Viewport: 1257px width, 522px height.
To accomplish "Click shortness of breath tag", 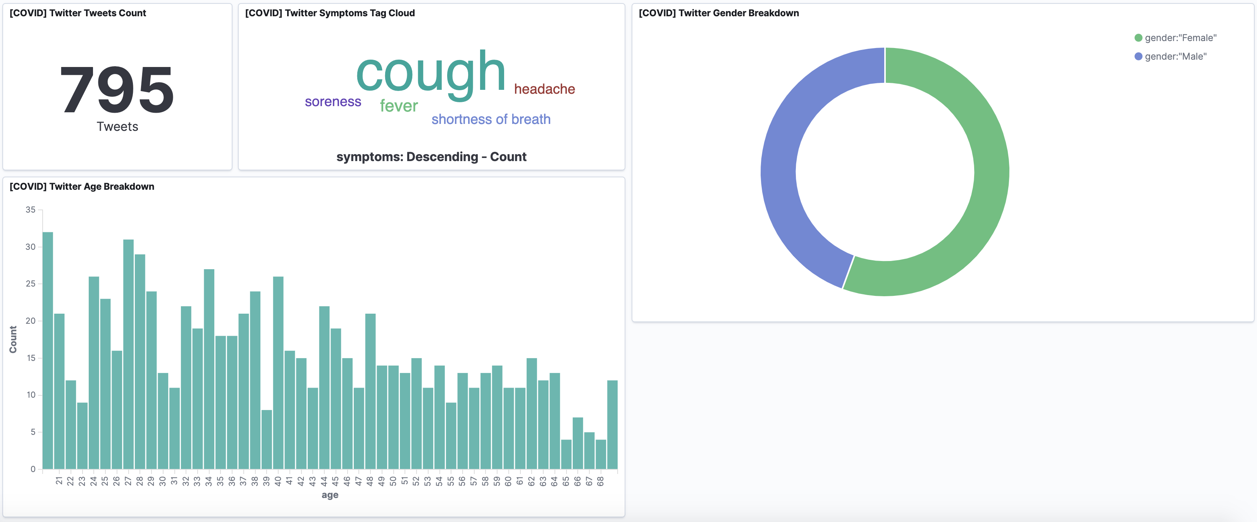I will click(491, 119).
